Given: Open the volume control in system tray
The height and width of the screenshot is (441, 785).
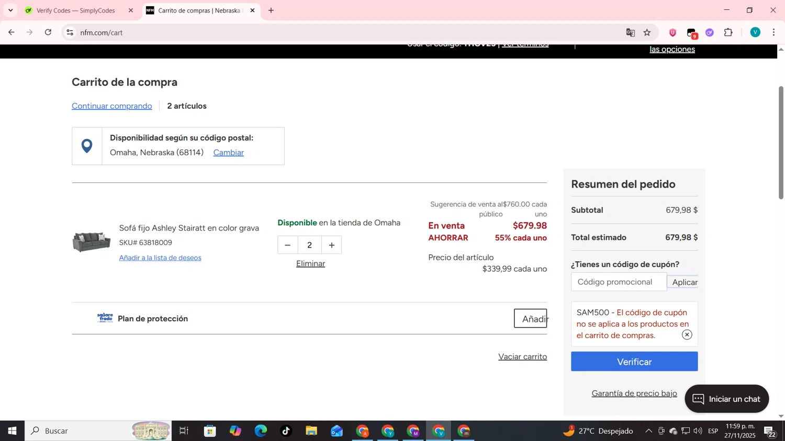Looking at the screenshot, I should coord(698,431).
